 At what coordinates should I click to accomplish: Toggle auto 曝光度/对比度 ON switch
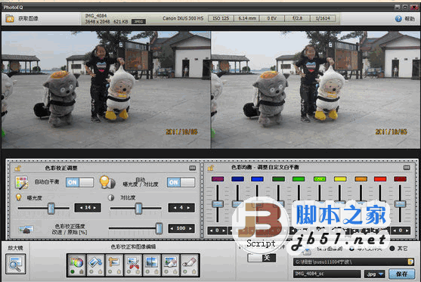[x=181, y=182]
